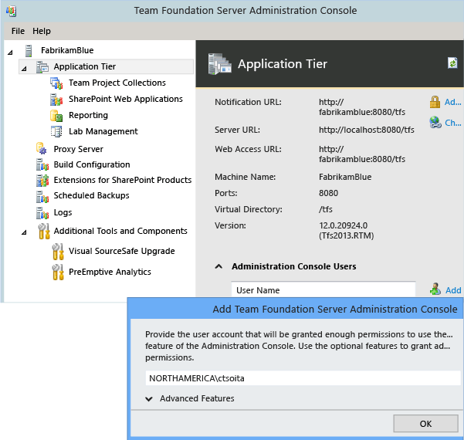Viewport: 464px width, 440px height.
Task: Select Visual SourceSafe Upgrade in the tree
Action: coord(122,251)
